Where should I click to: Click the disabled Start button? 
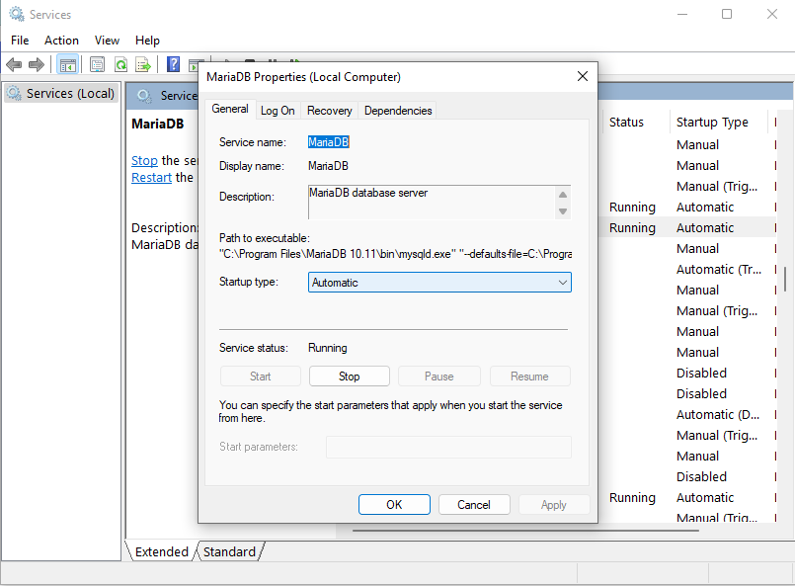click(x=260, y=377)
